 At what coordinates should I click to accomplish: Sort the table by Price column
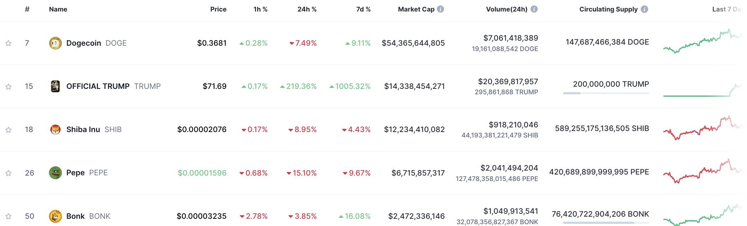[218, 9]
